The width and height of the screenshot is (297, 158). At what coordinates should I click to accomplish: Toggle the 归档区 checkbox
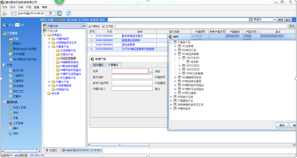[90, 26]
